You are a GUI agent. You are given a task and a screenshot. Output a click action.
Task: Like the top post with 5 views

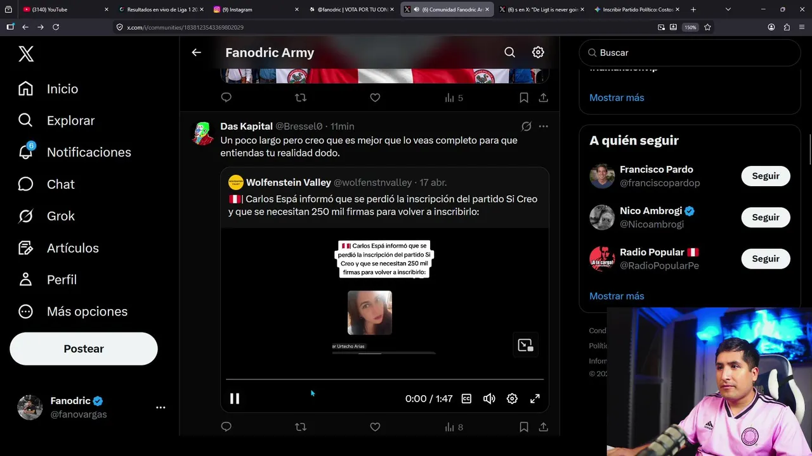[x=375, y=98]
